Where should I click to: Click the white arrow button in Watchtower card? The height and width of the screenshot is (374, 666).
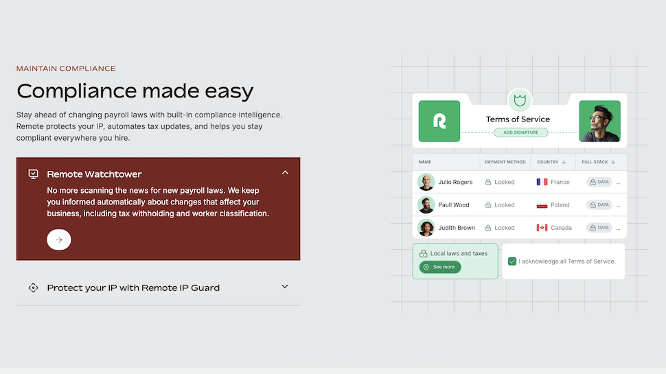click(x=58, y=240)
